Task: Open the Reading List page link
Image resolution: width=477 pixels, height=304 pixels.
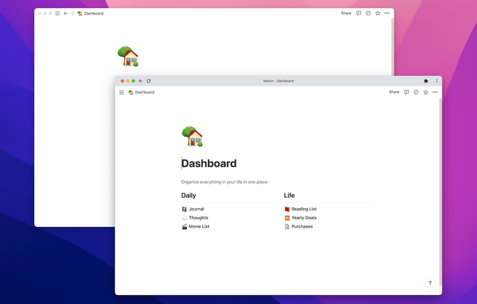Action: coord(304,209)
